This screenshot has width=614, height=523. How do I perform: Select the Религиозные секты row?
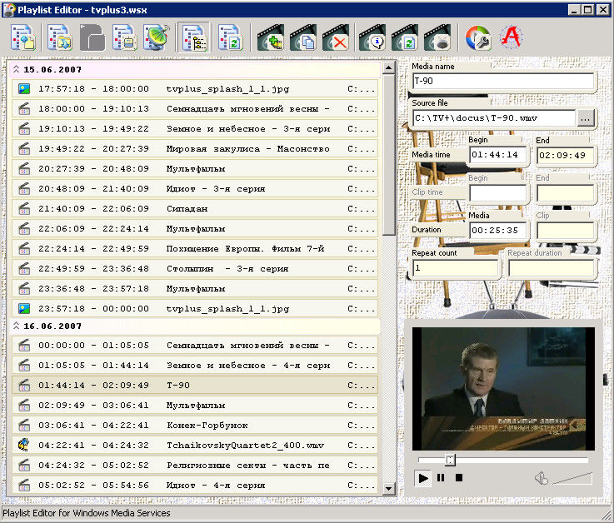(x=195, y=465)
